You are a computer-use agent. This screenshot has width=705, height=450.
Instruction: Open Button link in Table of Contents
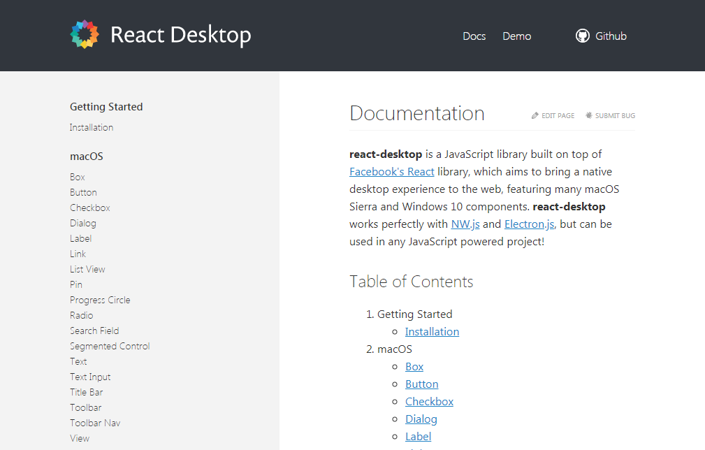(x=422, y=384)
